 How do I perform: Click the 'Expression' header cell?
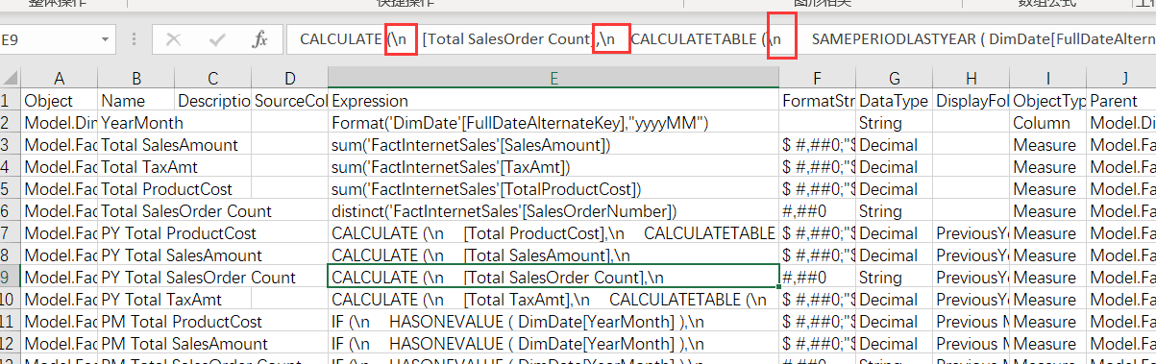pos(553,101)
